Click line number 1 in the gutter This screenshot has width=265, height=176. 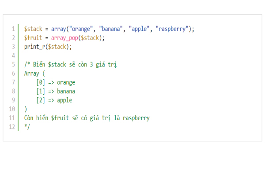coord(13,29)
